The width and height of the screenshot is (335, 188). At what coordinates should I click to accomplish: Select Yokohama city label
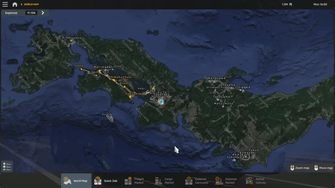click(x=236, y=157)
